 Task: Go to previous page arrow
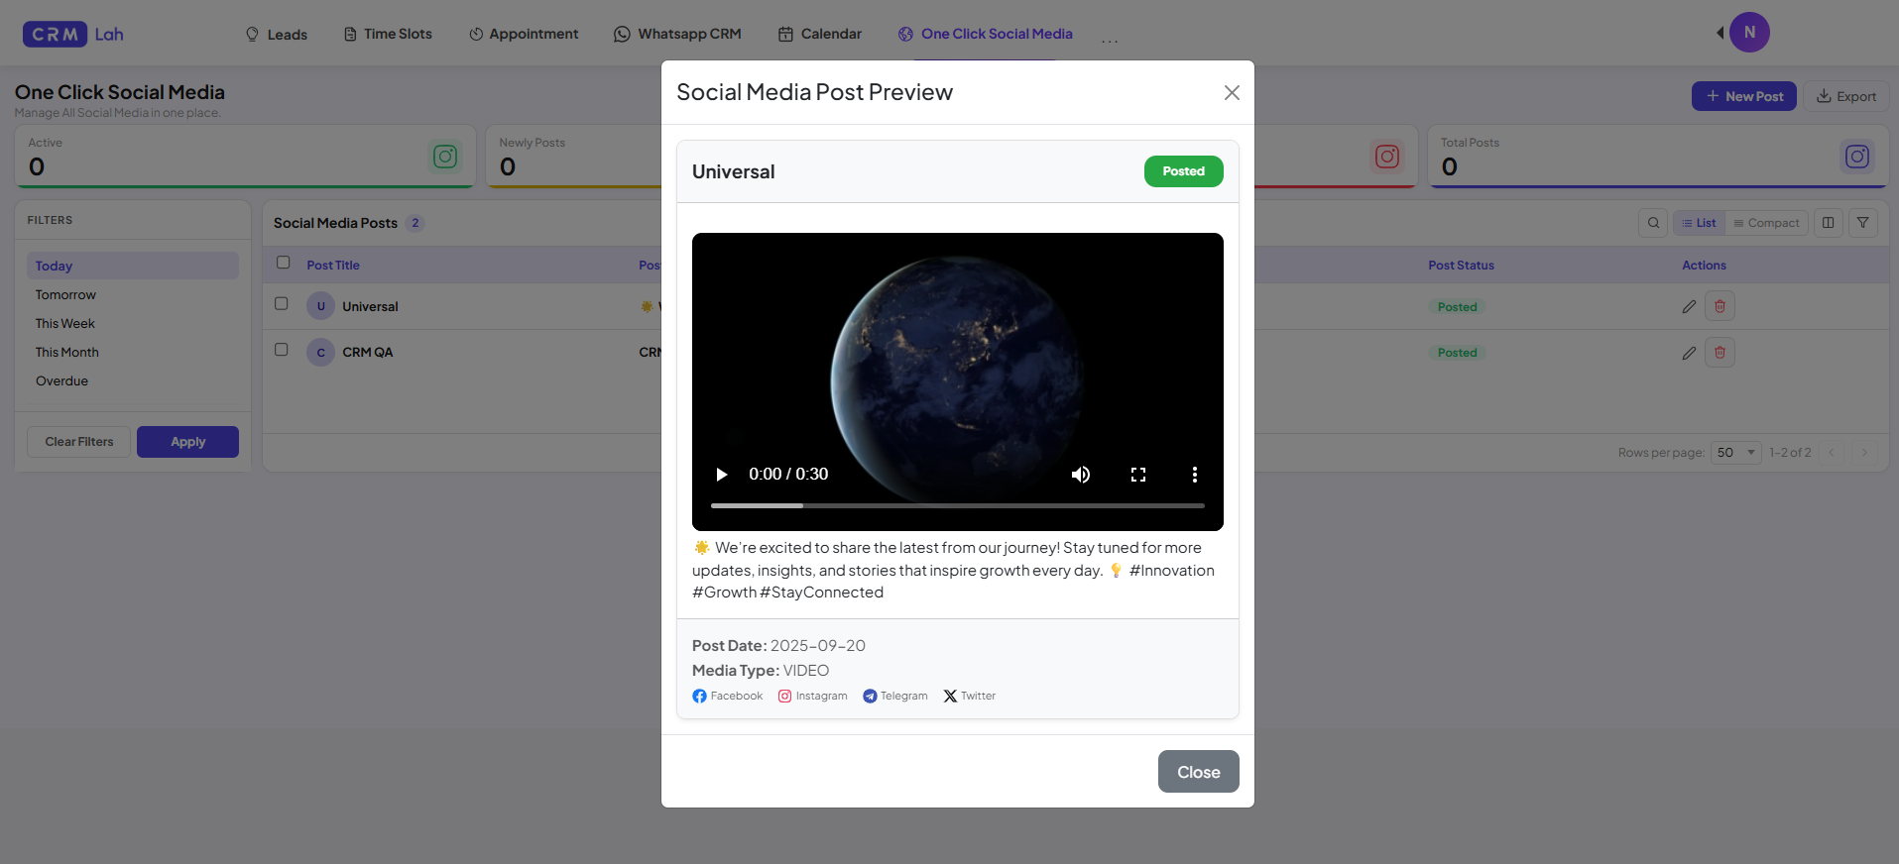[x=1832, y=453]
